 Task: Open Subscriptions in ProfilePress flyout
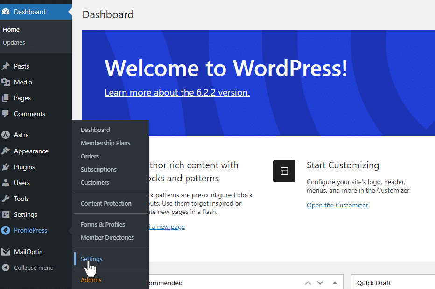98,169
